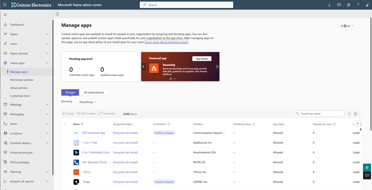Open the settings gear in header
Image resolution: width=372 pixels, height=190 pixels.
coord(349,5)
